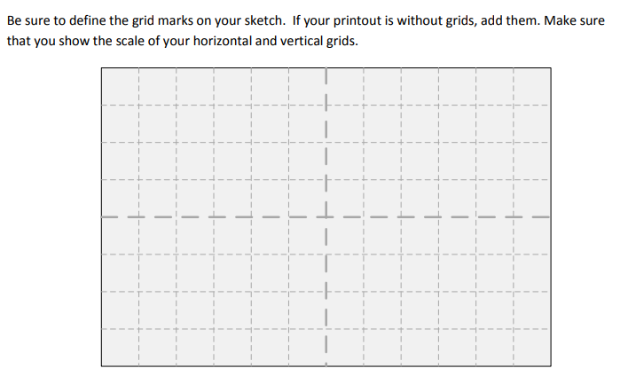Click the word "Be" starting the instructions

coord(14,20)
